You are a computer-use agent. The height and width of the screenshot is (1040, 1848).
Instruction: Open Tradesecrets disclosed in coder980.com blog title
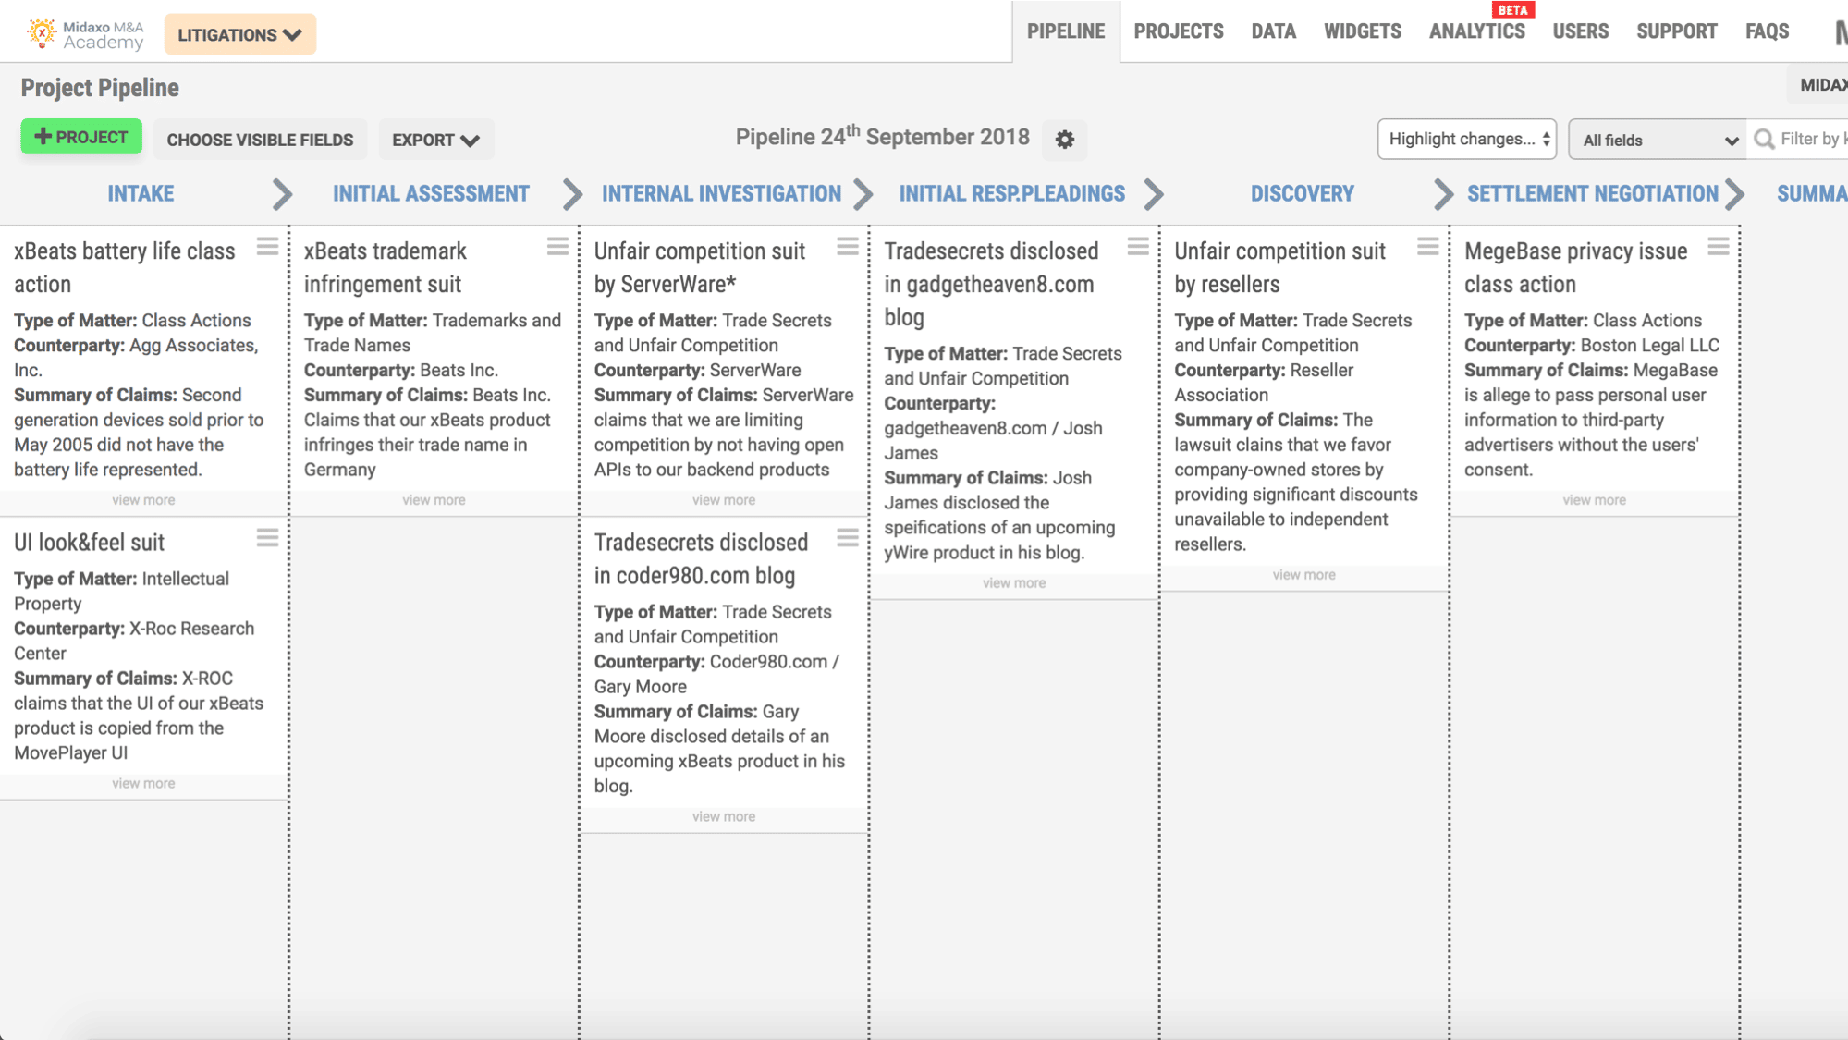pyautogui.click(x=701, y=558)
